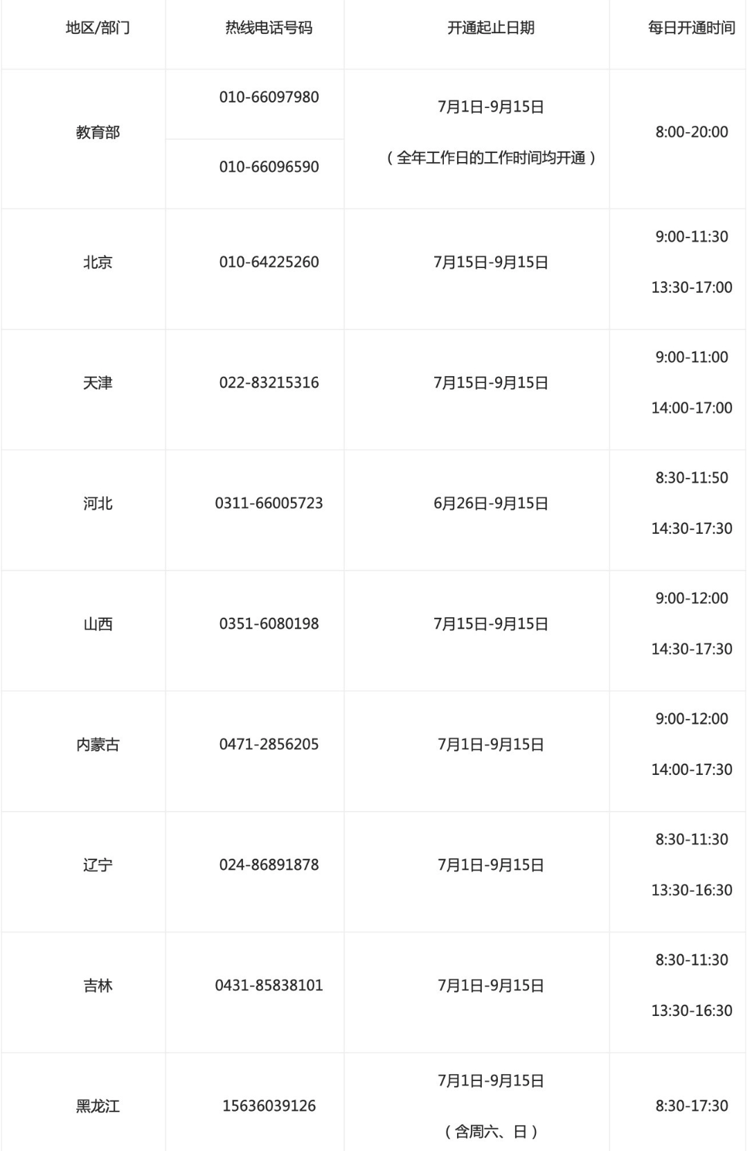Click Hebei hotline 0311-66005723
Viewport: 752px width, 1151px height.
pyautogui.click(x=269, y=503)
